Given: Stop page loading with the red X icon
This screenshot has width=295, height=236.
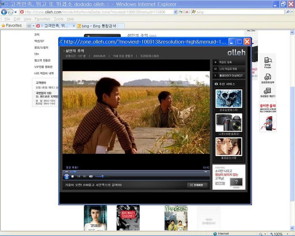Looking at the screenshot, I should (187, 12).
